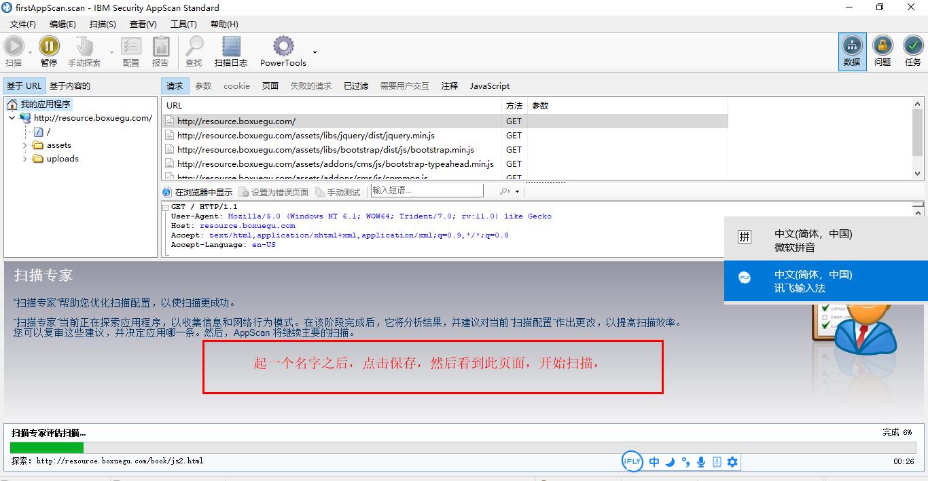Click the request list scrollbar down arrow

coord(918,174)
